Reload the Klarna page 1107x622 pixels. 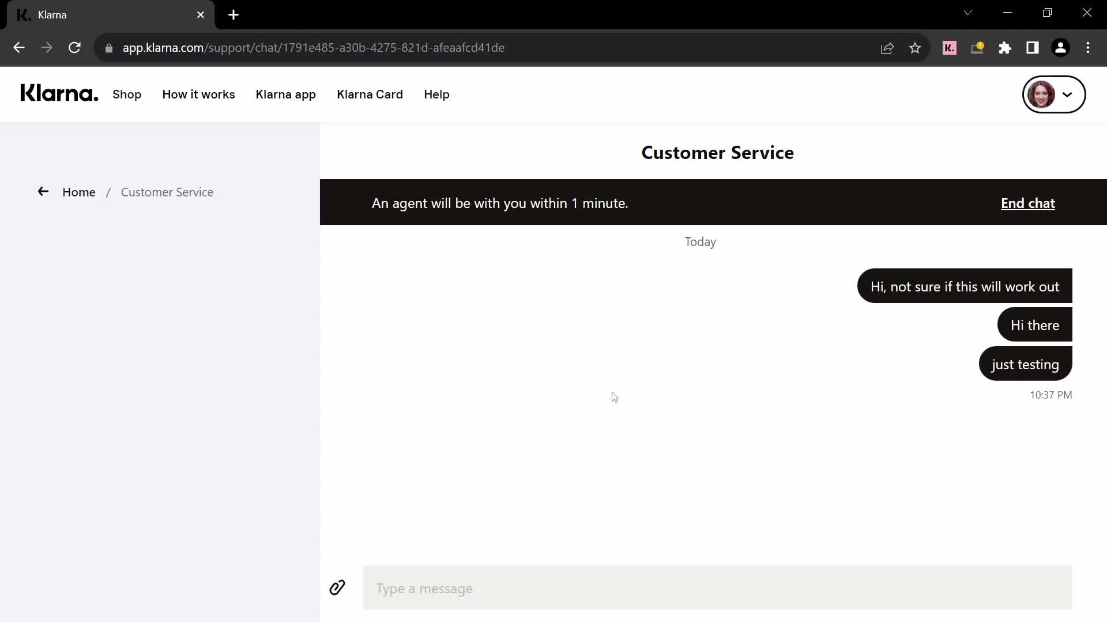pos(74,48)
